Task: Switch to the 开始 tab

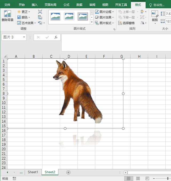Action: [x=22, y=5]
